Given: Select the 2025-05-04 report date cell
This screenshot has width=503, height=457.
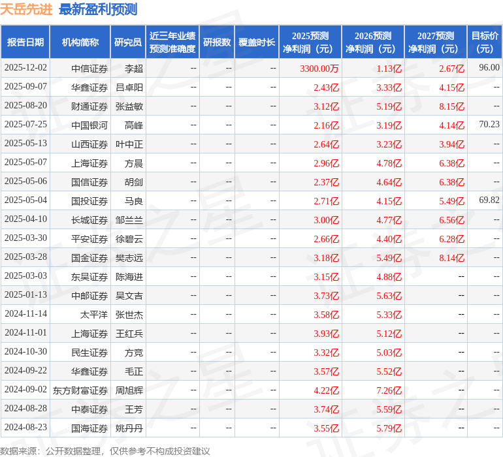Looking at the screenshot, I should pos(25,200).
